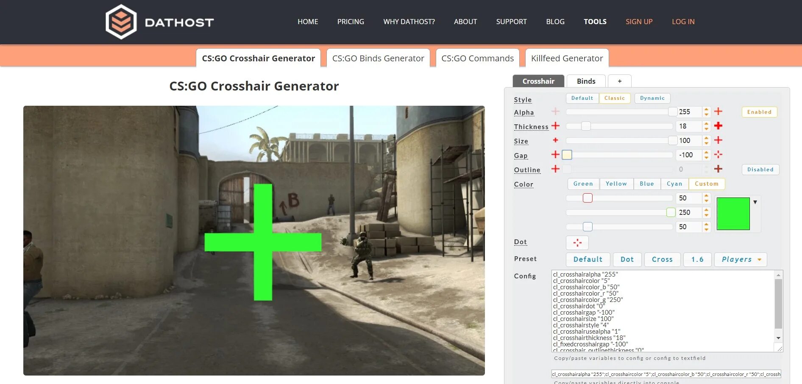Apply the Default preset
Screen dimensions: 802x384
click(588, 260)
